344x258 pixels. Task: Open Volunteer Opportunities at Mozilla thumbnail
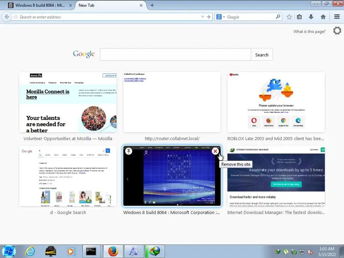point(68,102)
